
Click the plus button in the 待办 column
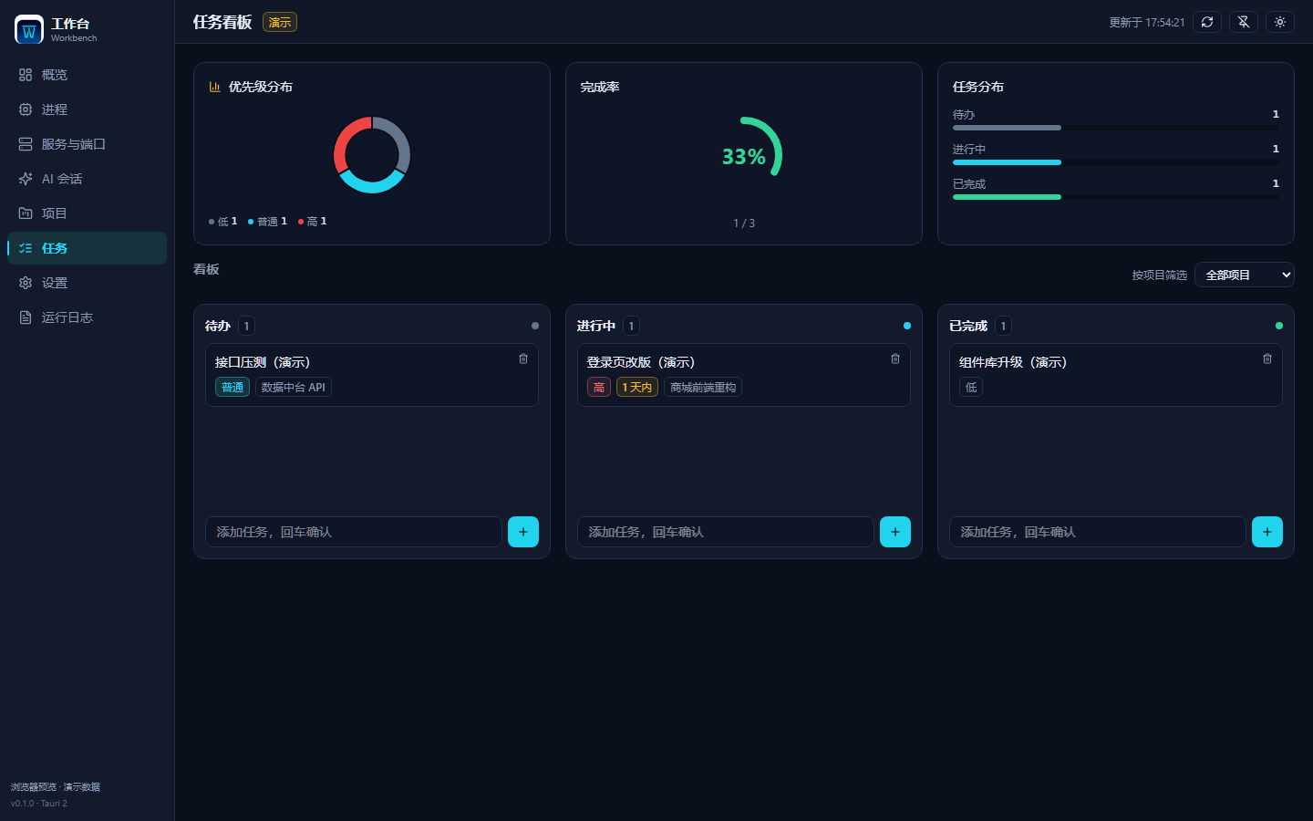click(x=523, y=532)
